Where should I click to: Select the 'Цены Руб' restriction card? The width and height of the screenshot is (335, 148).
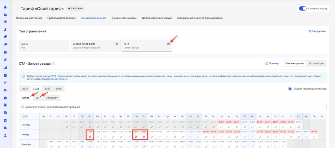click(x=44, y=46)
